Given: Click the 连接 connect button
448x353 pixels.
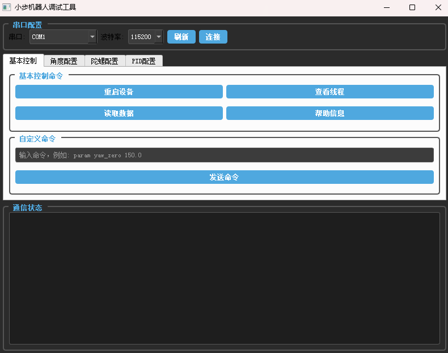Looking at the screenshot, I should (213, 37).
